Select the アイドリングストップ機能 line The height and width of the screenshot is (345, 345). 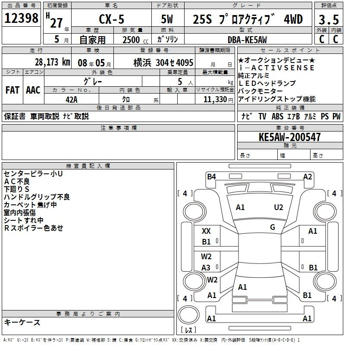277,99
